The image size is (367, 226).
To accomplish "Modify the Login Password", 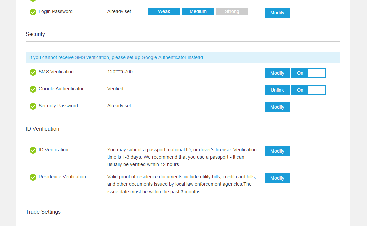I will coord(277,13).
